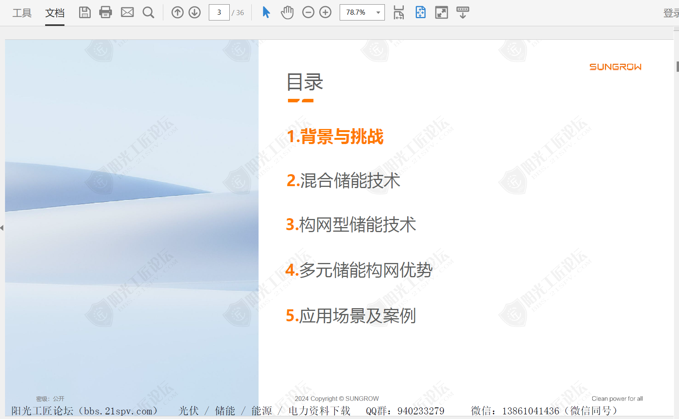Click the 5.应用场景及案例 entry

[x=351, y=316]
